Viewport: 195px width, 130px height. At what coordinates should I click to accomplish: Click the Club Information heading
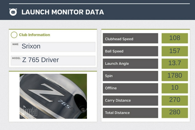tap(34, 35)
